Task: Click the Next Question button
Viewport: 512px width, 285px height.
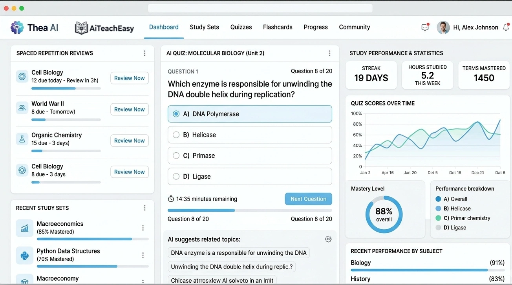Action: coord(308,199)
